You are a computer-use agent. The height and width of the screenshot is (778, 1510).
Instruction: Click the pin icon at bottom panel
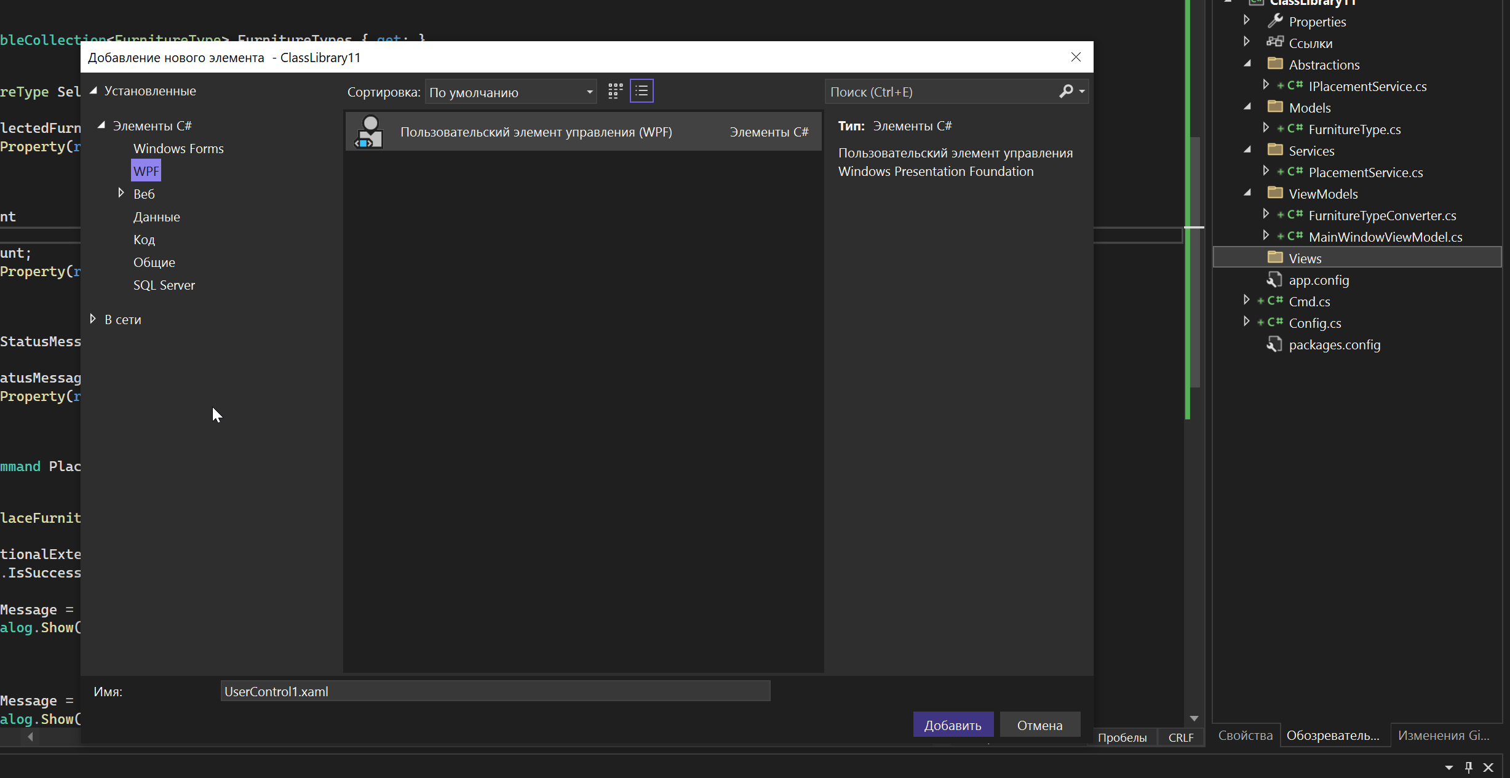pyautogui.click(x=1469, y=767)
